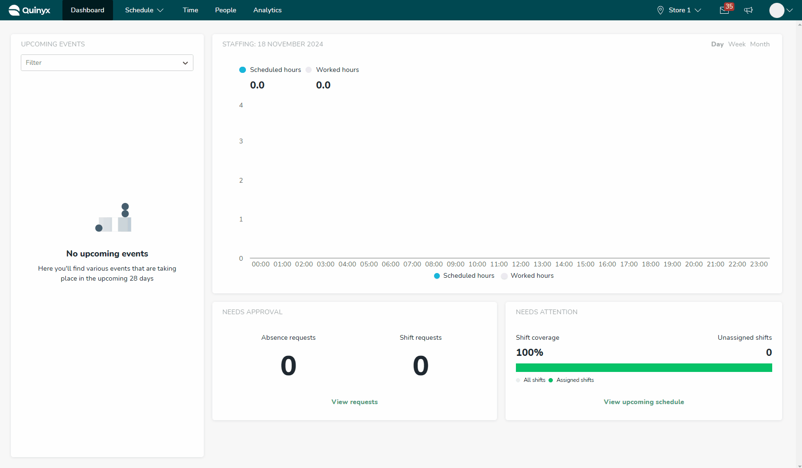Open the messages envelope icon
The width and height of the screenshot is (802, 468).
coord(724,10)
